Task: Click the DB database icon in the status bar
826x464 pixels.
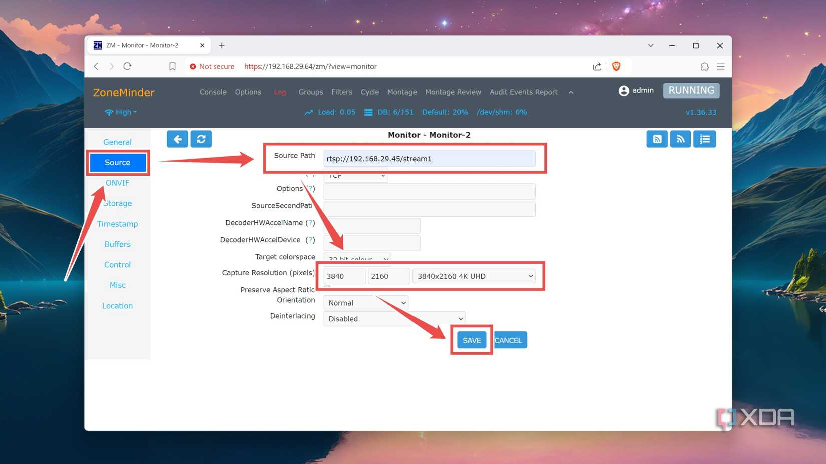Action: coord(368,112)
